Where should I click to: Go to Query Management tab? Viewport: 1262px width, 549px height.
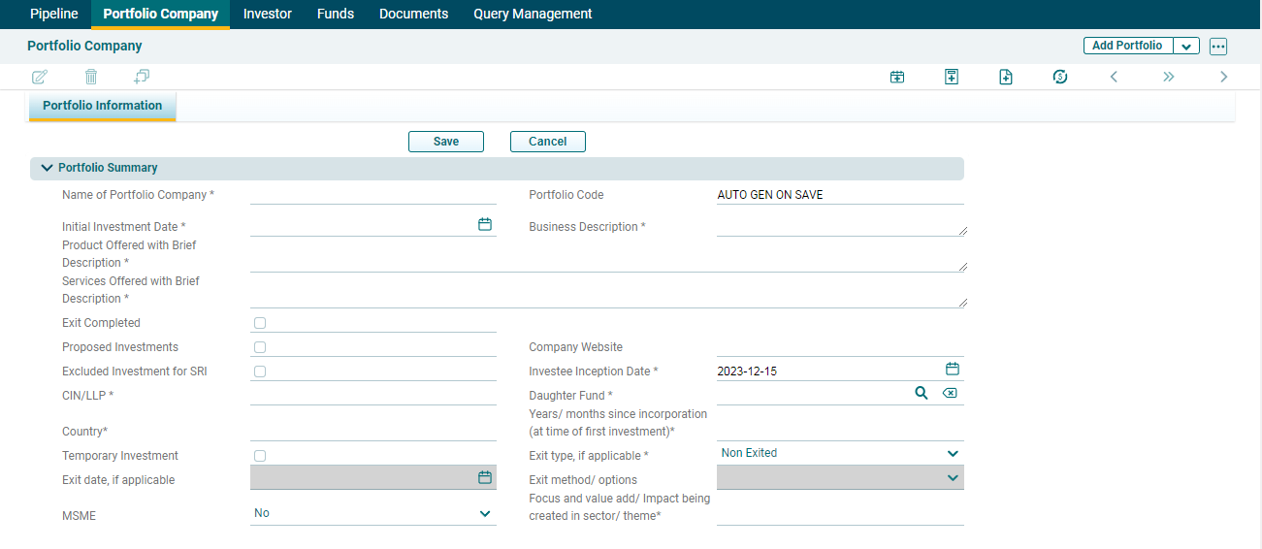[533, 14]
